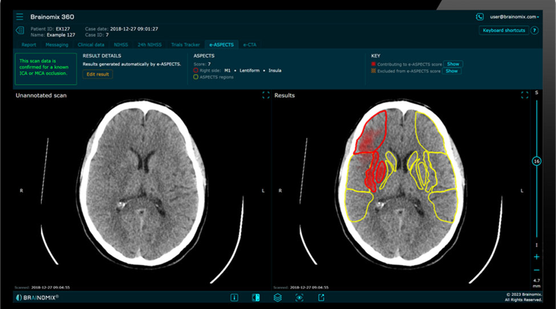Viewport: 556px width, 309px height.
Task: Click the phone call icon
Action: pyautogui.click(x=480, y=17)
